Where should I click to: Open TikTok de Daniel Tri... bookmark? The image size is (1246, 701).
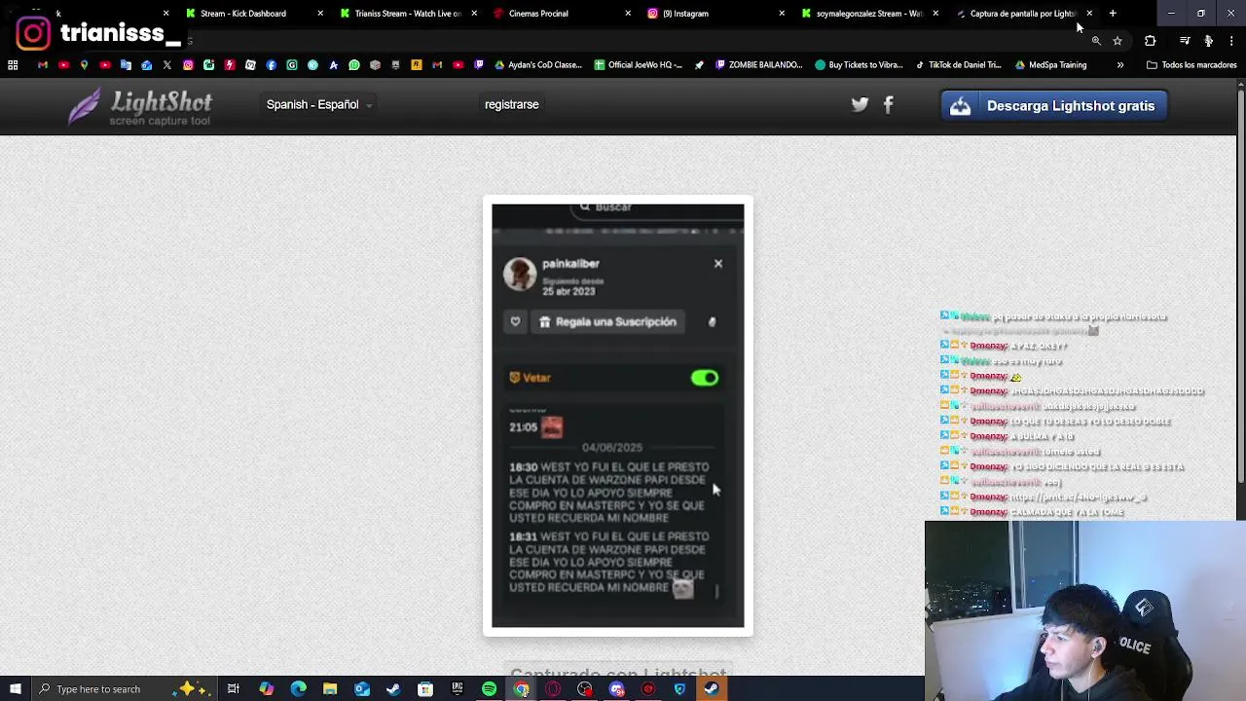958,65
